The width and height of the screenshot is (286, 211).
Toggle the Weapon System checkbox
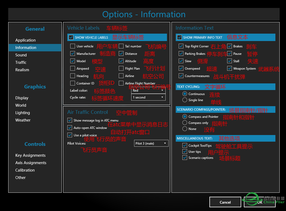click(230, 68)
